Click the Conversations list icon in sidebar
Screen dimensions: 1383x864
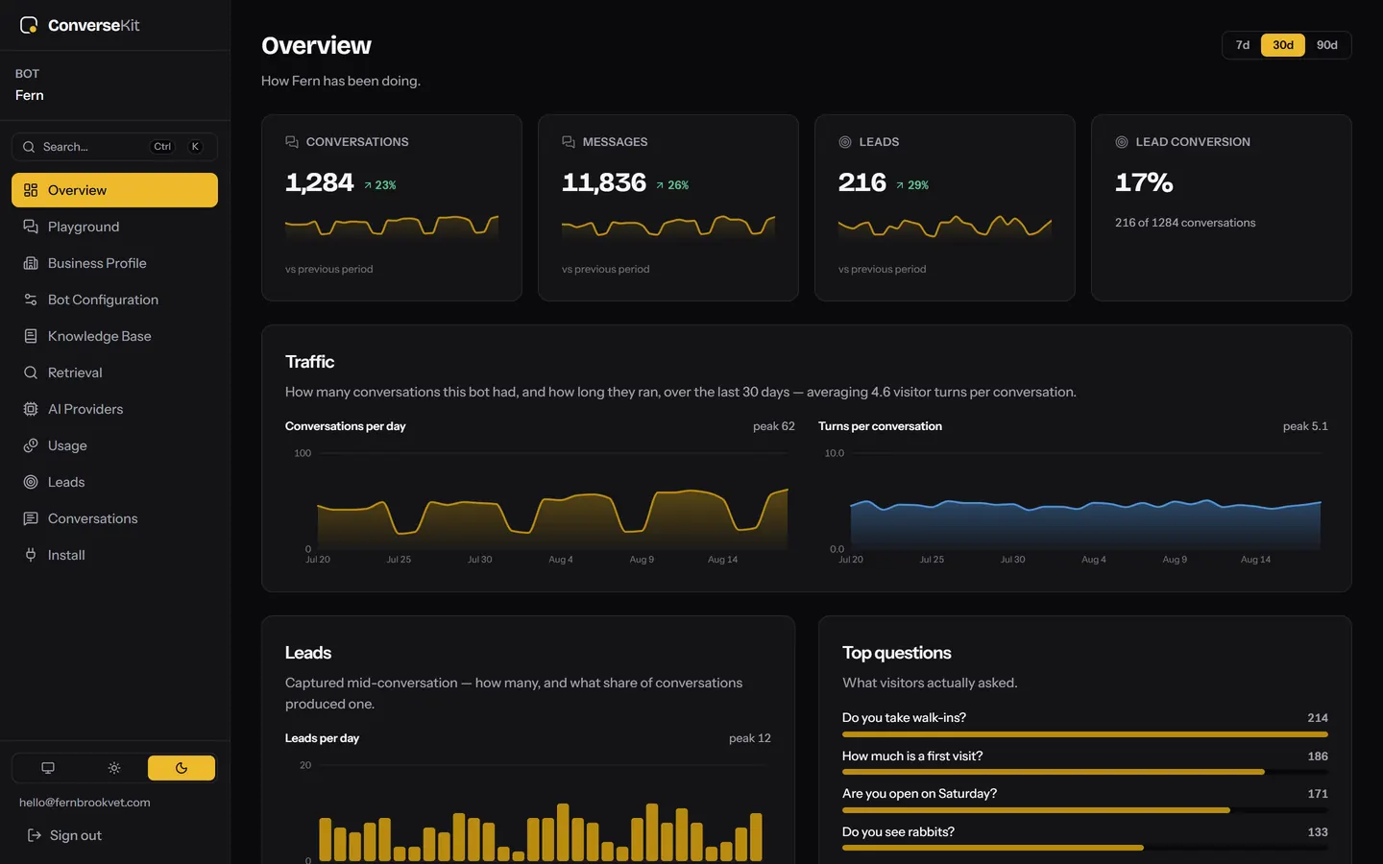[x=31, y=518]
